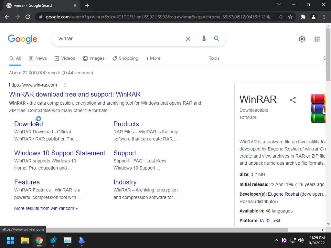Open Chrome profile avatar icon
The width and height of the screenshot is (331, 248).
pos(314,17)
